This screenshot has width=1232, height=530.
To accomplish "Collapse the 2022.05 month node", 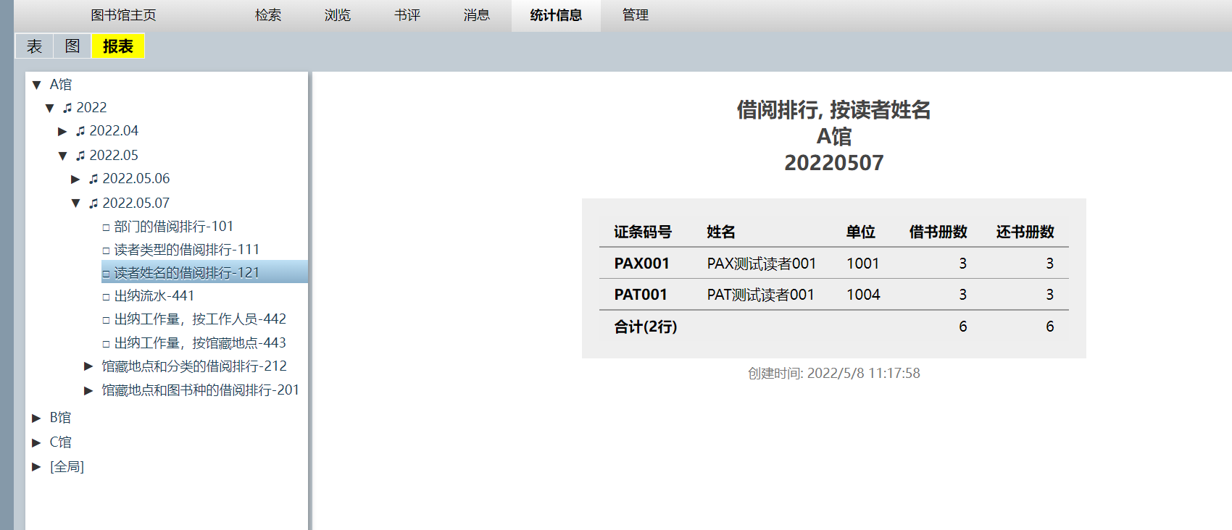I will click(x=63, y=156).
